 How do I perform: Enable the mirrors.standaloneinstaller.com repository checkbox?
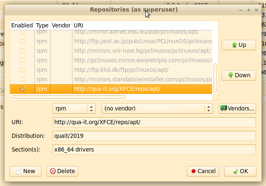(22, 79)
